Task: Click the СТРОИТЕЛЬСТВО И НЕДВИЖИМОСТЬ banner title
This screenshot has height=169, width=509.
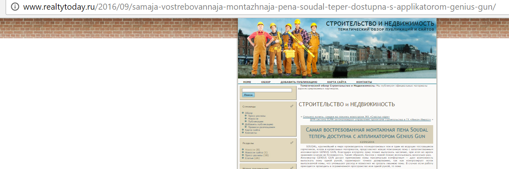Action: click(x=380, y=24)
